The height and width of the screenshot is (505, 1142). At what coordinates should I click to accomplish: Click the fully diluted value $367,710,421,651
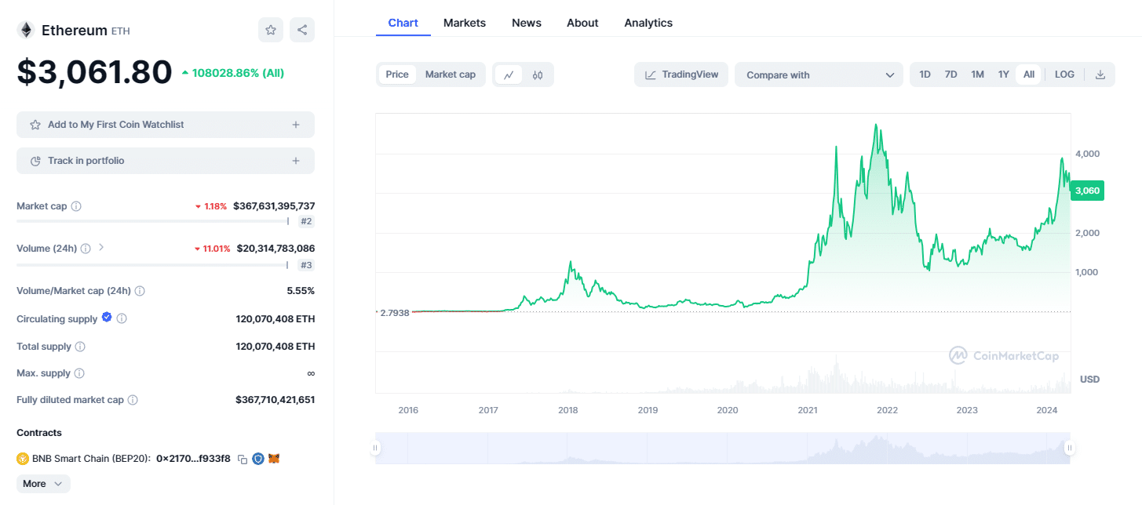click(x=275, y=400)
